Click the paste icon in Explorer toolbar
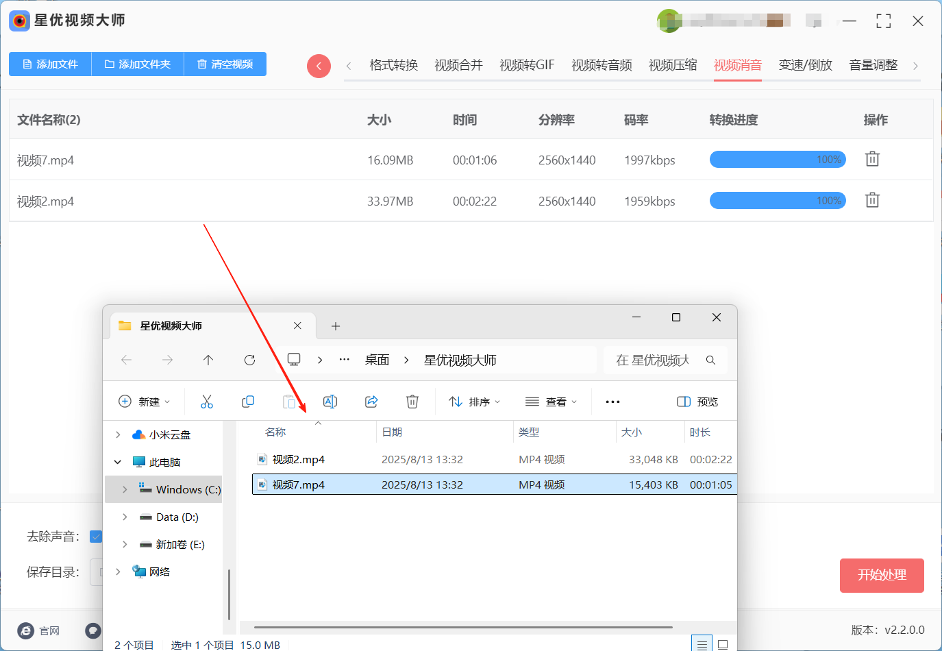The width and height of the screenshot is (942, 651). pos(289,402)
